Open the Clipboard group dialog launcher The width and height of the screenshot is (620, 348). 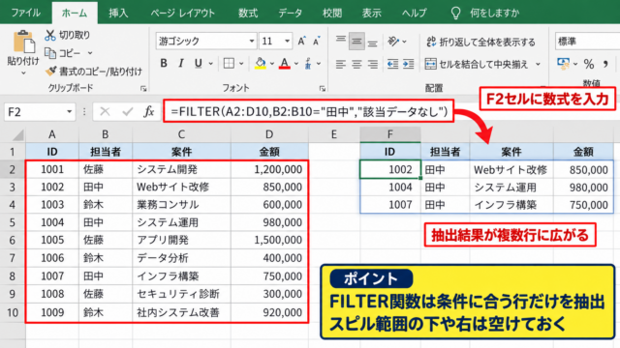[143, 89]
